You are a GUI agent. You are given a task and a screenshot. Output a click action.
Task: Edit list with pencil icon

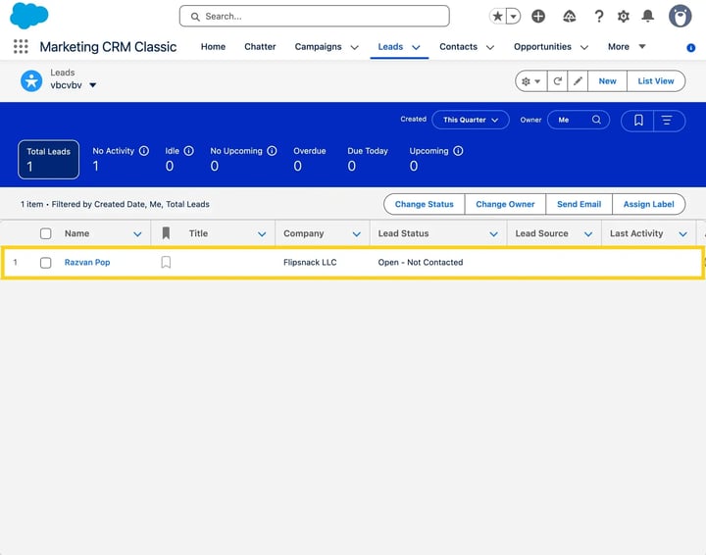click(x=578, y=81)
